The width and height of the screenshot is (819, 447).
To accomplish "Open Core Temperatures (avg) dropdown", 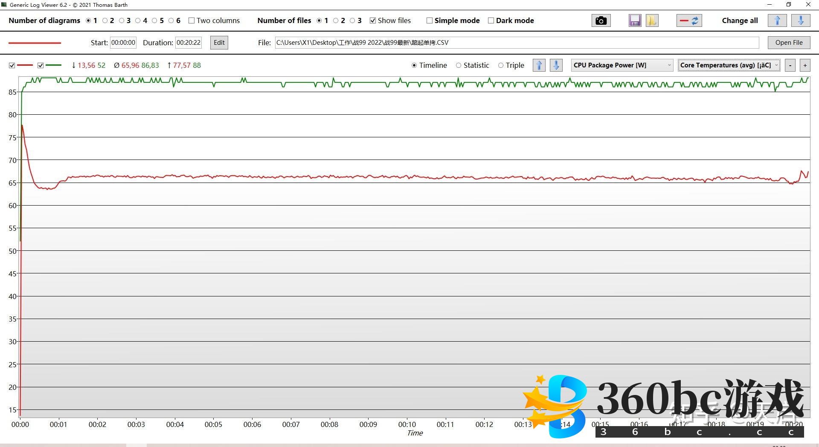I will 729,65.
